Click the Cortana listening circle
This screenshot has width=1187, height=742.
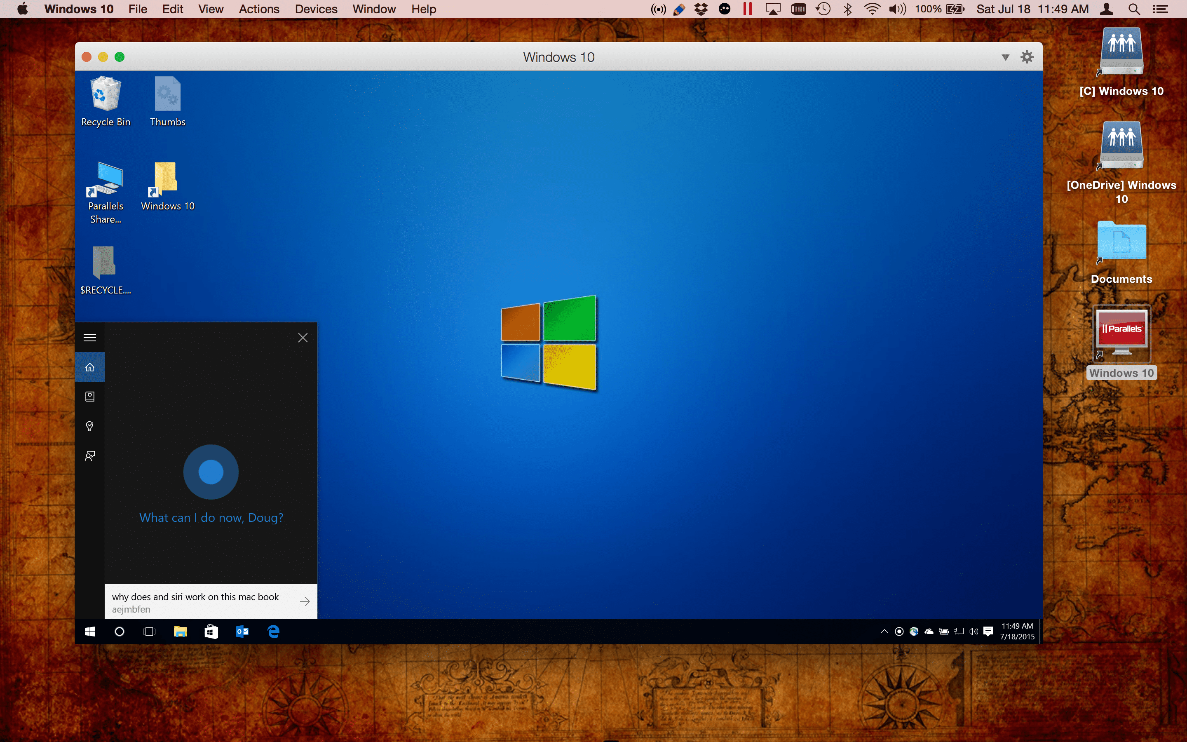coord(211,472)
